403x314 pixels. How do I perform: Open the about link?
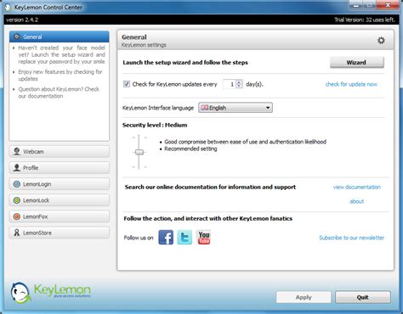(356, 201)
